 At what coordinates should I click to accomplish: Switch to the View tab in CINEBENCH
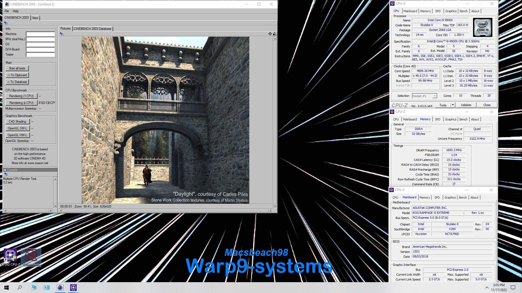35,18
